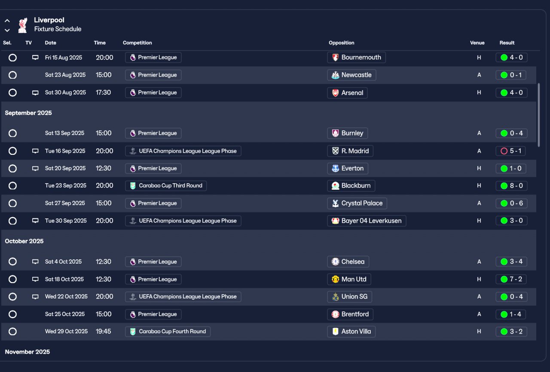Click the Arsenal club badge icon

[x=336, y=93]
